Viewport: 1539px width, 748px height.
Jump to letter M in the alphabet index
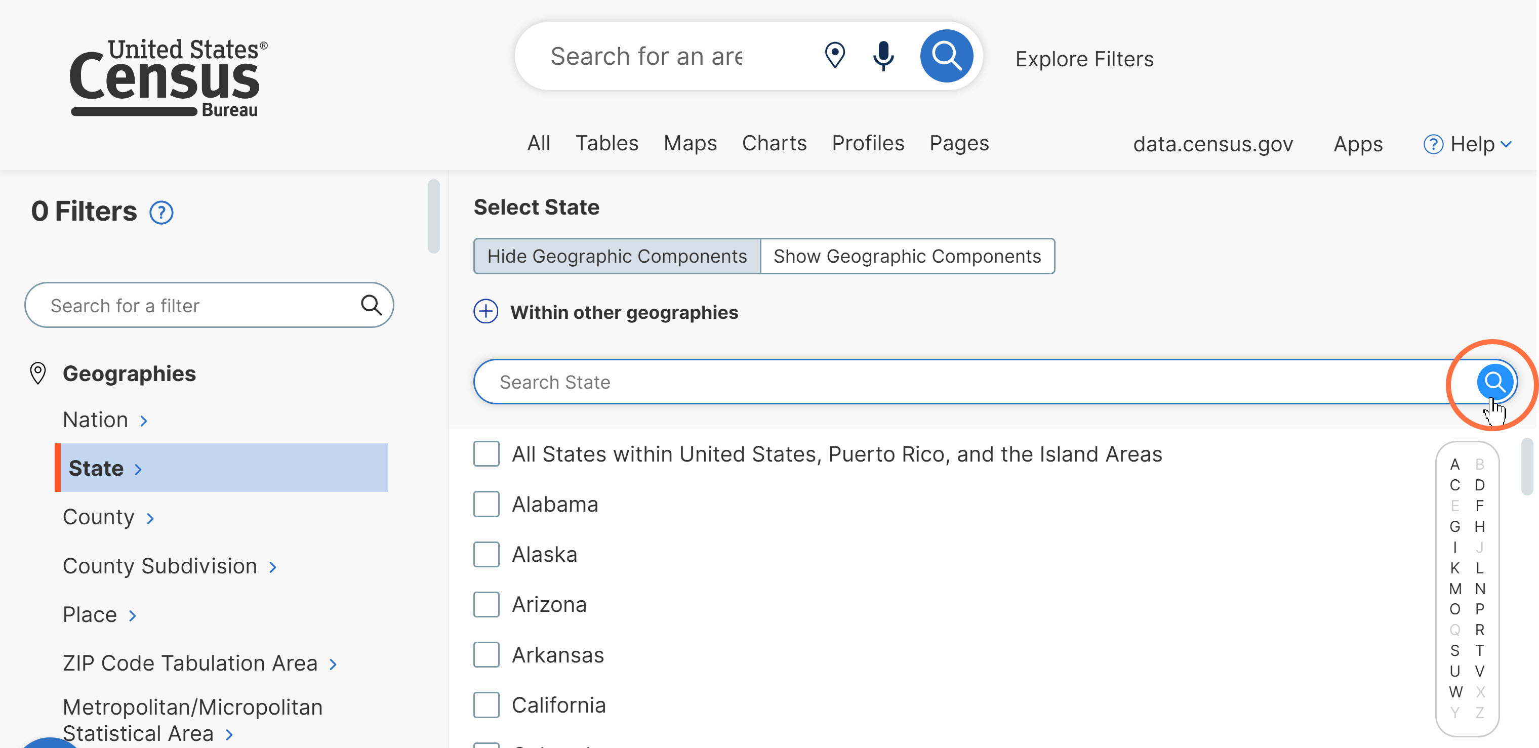point(1455,589)
